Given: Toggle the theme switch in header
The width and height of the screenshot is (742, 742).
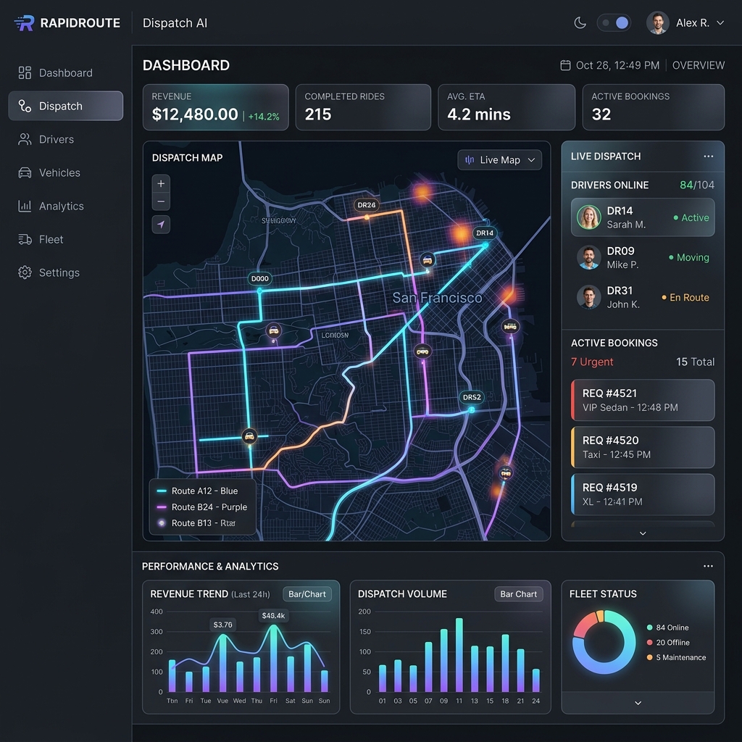Looking at the screenshot, I should pyautogui.click(x=614, y=22).
